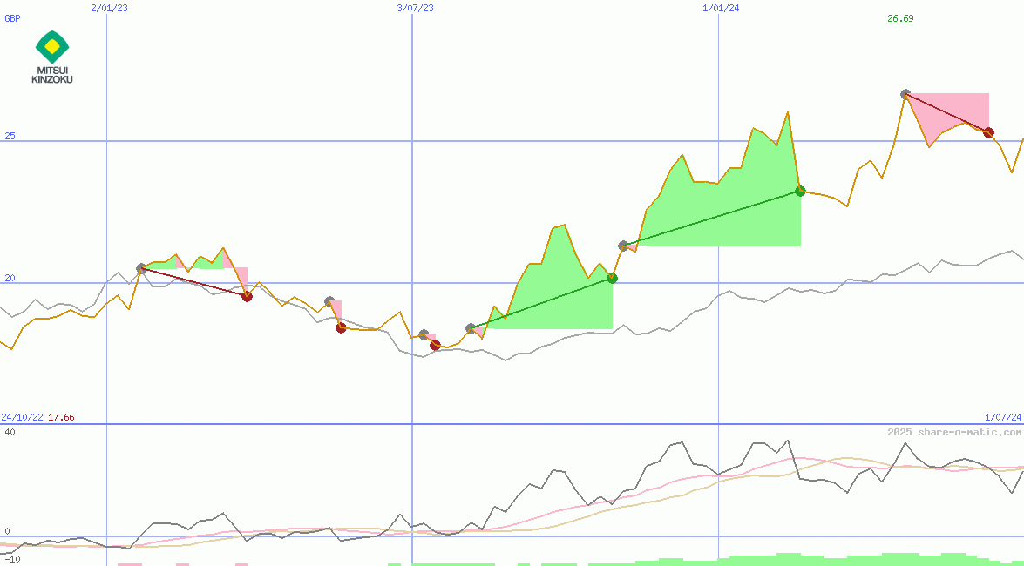Select the 1/01/24 date label
This screenshot has height=566, width=1024.
click(x=720, y=8)
